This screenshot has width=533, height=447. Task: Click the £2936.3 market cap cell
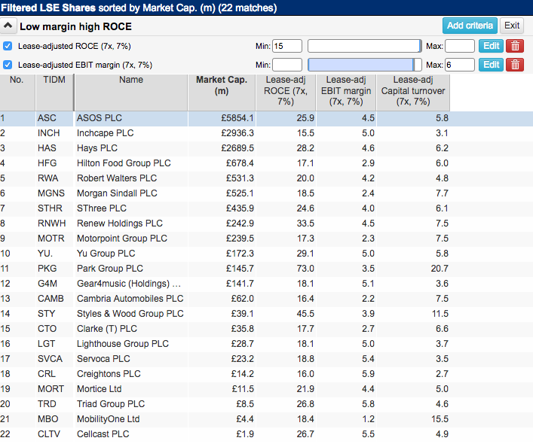(237, 133)
